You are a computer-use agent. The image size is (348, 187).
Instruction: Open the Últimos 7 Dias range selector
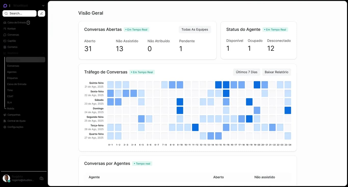pyautogui.click(x=246, y=72)
